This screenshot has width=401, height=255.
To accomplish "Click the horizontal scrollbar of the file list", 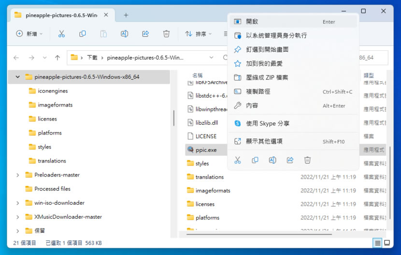I will 259,234.
